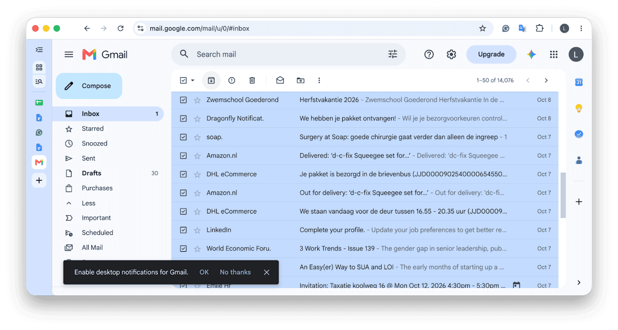Mark selected emails as read
The width and height of the screenshot is (618, 330).
click(x=280, y=81)
